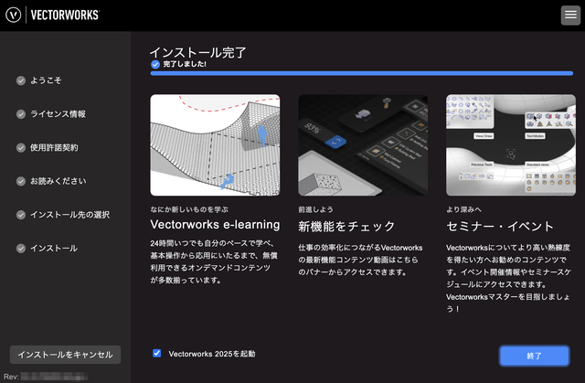Click the completed blue progress bar
Screen dimensions: 585x383
(x=362, y=73)
